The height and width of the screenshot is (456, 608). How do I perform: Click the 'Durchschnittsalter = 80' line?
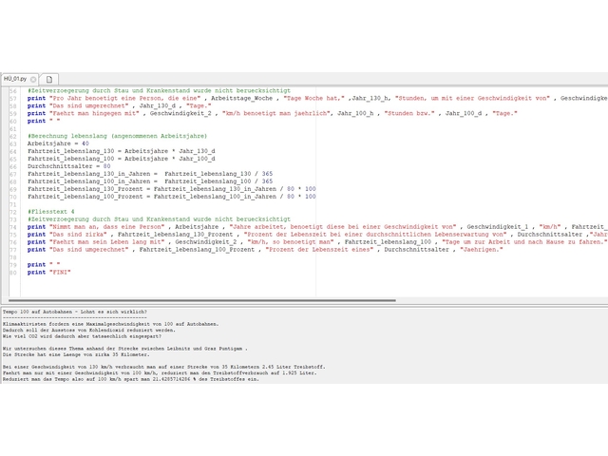[69, 166]
